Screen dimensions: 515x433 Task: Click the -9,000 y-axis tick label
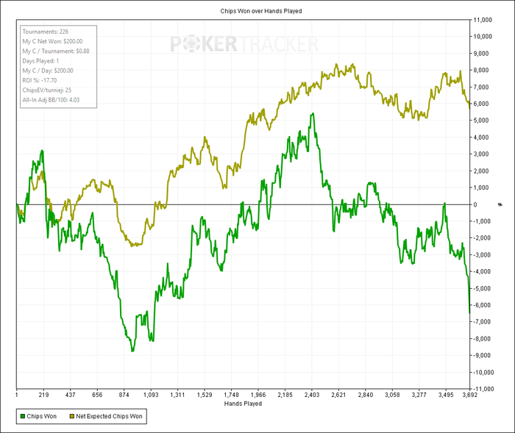[x=482, y=356]
